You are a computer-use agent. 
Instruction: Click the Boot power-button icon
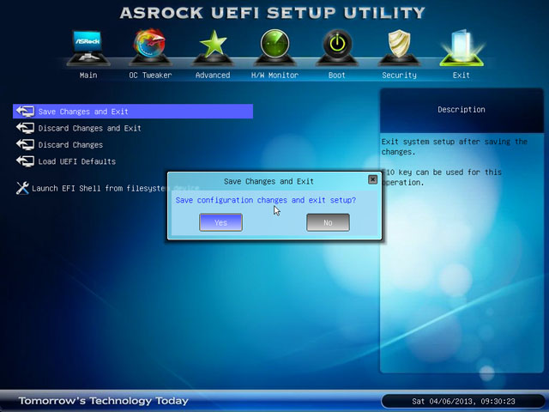pos(337,47)
